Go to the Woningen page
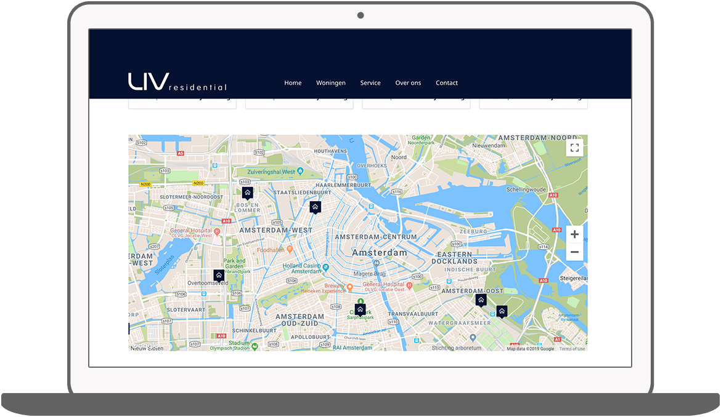The image size is (721, 417). (330, 83)
